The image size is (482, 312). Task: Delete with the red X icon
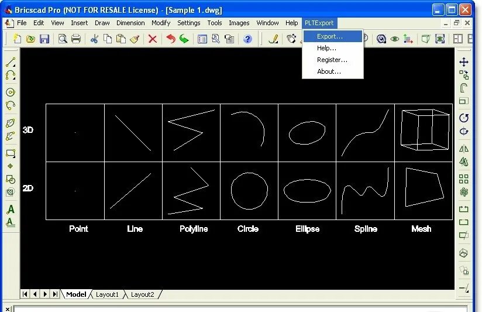pos(153,39)
